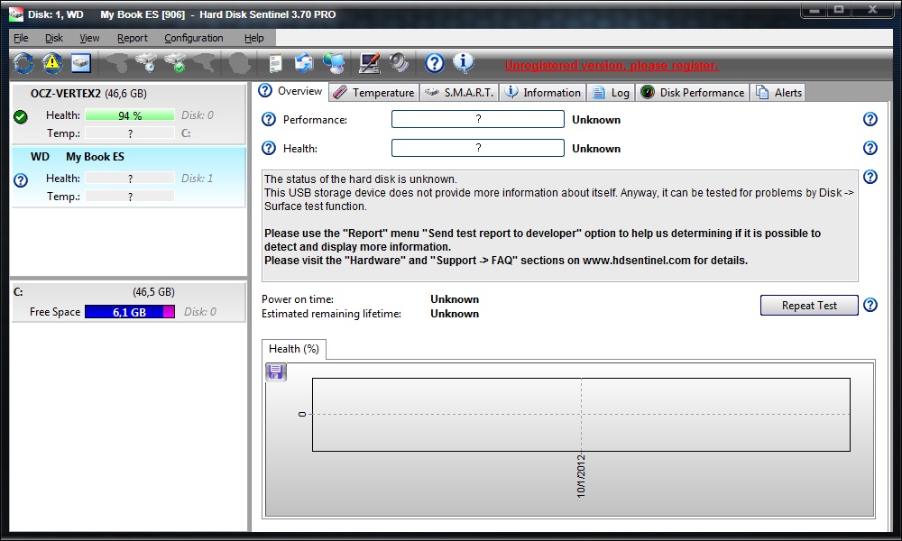The image size is (902, 541).
Task: Click the 'Power on time:' Unknown value
Action: tap(455, 299)
